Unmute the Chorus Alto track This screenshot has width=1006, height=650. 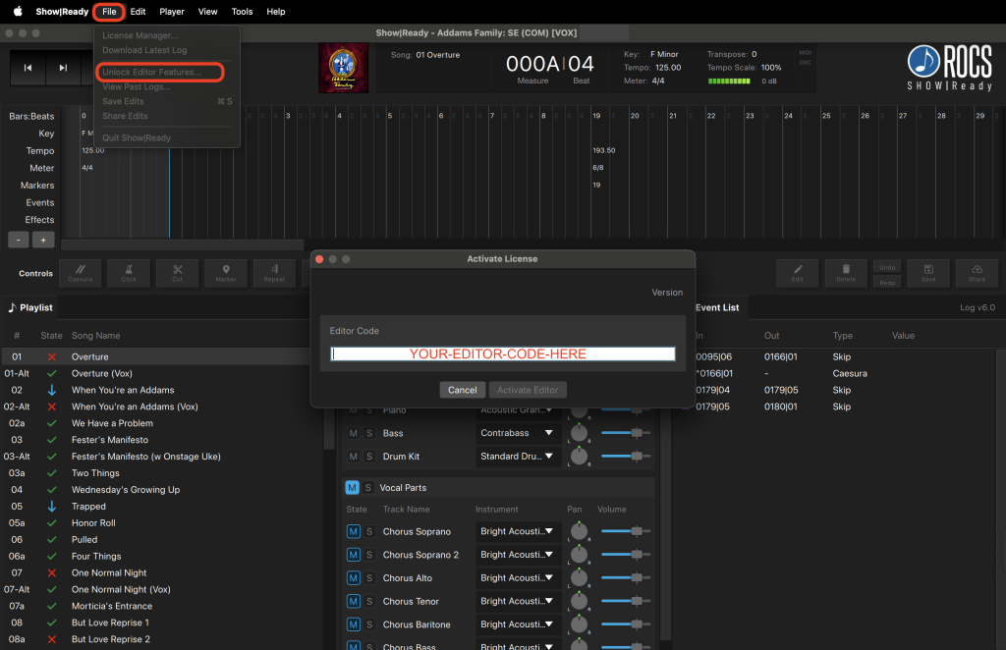pyautogui.click(x=353, y=578)
